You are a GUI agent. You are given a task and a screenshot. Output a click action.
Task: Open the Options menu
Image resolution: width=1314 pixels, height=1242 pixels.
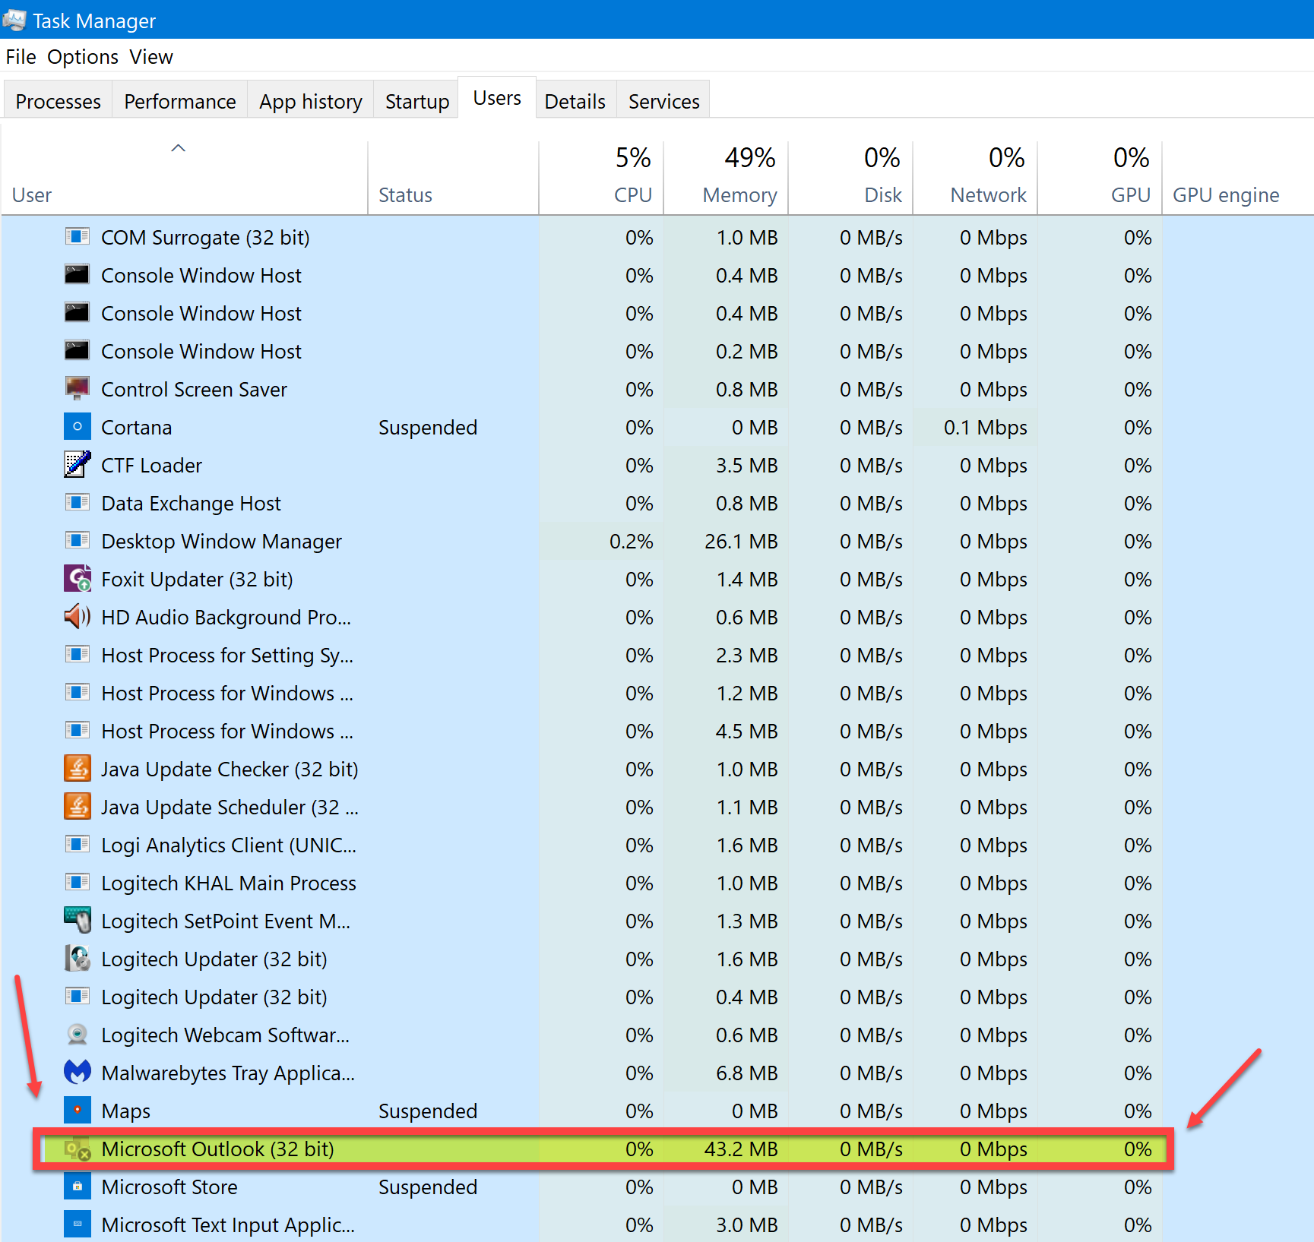83,57
